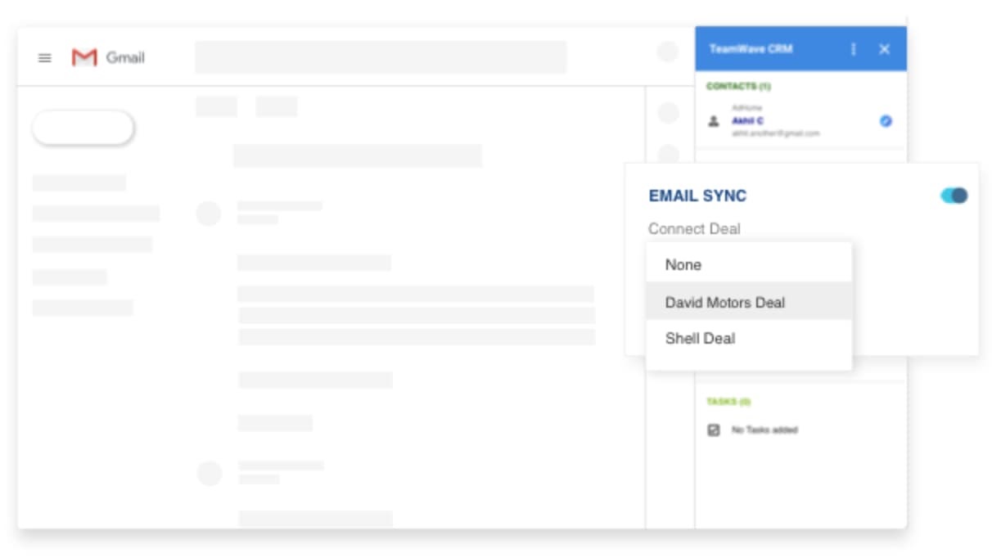Click the Contacts (1) section header
Screen dimensions: 992x558
[x=738, y=86]
